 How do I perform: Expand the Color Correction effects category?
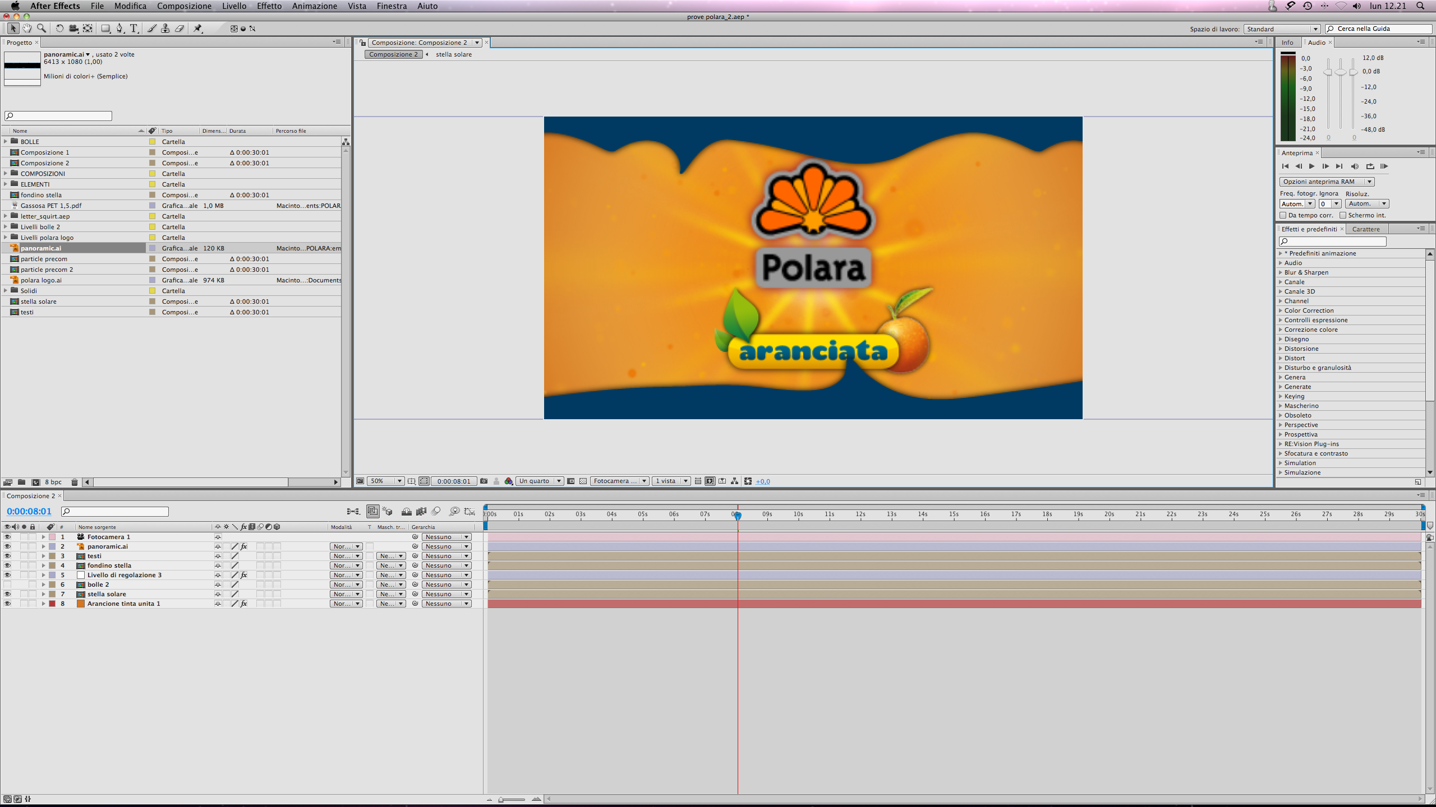1281,310
